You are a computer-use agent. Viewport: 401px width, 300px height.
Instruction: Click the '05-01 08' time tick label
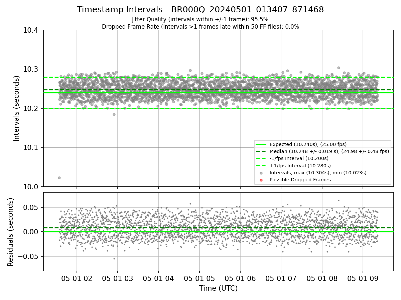point(322,278)
